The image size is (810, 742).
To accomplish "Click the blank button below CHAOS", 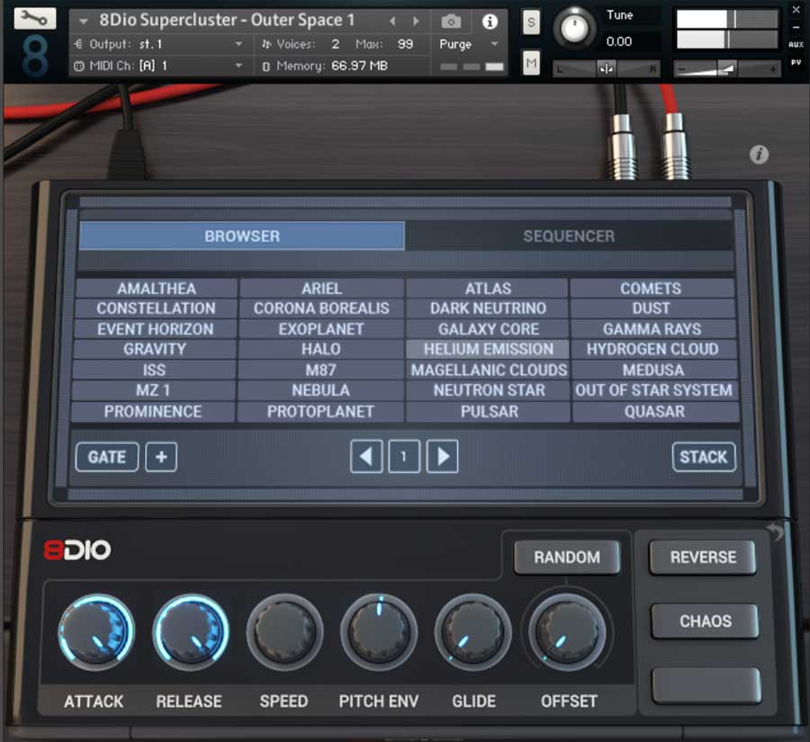I will click(x=706, y=685).
